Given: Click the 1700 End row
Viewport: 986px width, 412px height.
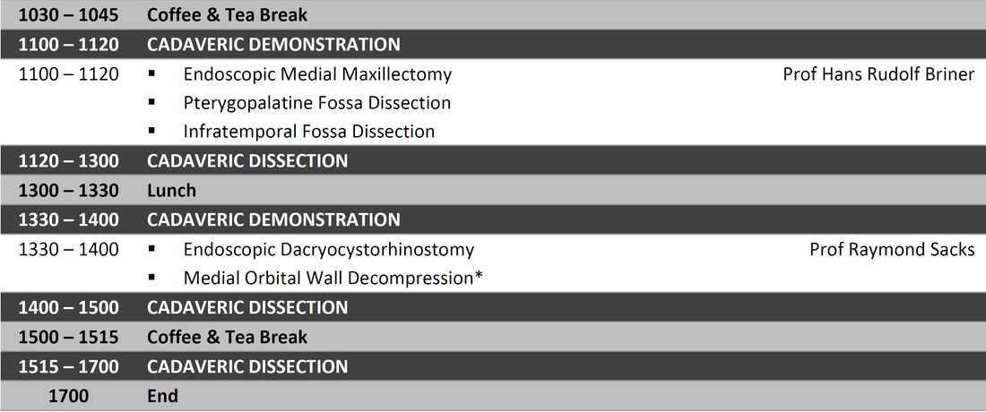Looking at the screenshot, I should click(493, 396).
